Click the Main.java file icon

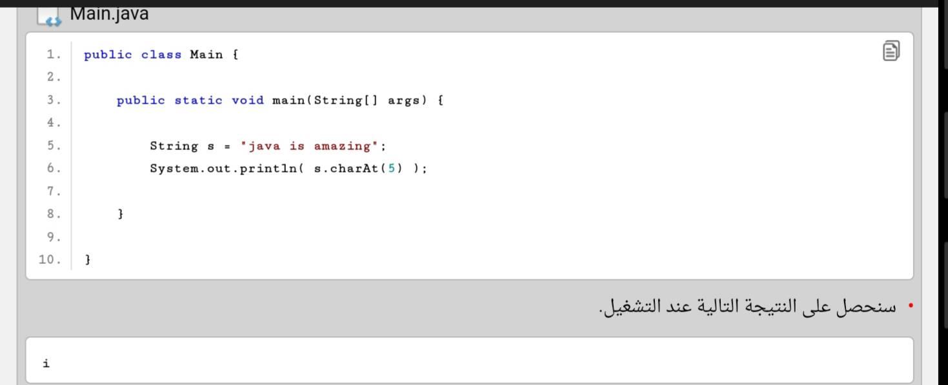point(49,17)
